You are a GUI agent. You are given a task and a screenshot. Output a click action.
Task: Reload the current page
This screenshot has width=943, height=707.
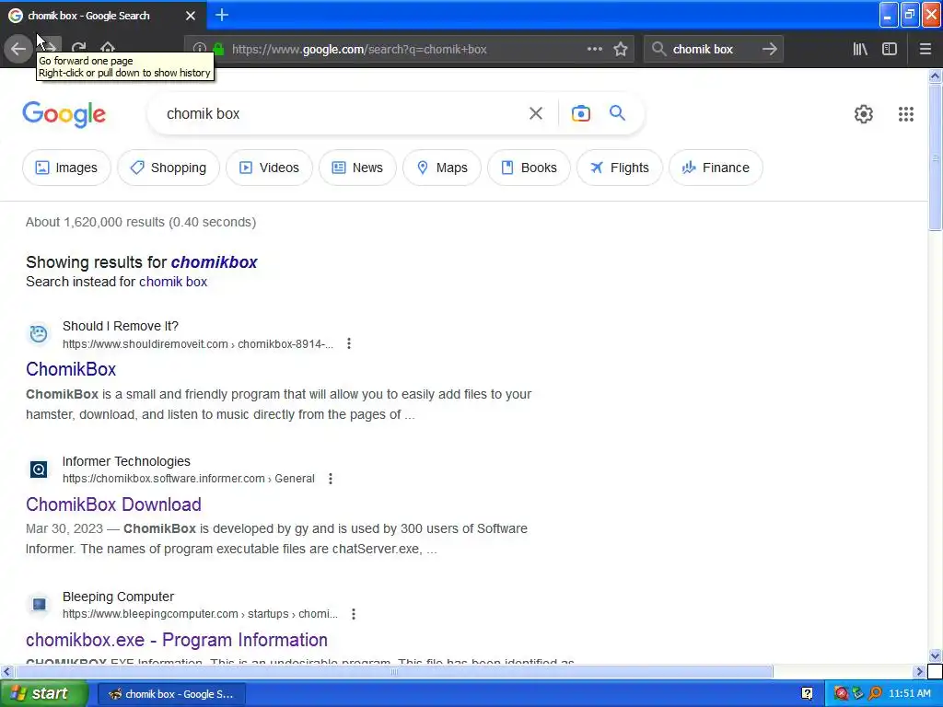[x=79, y=48]
